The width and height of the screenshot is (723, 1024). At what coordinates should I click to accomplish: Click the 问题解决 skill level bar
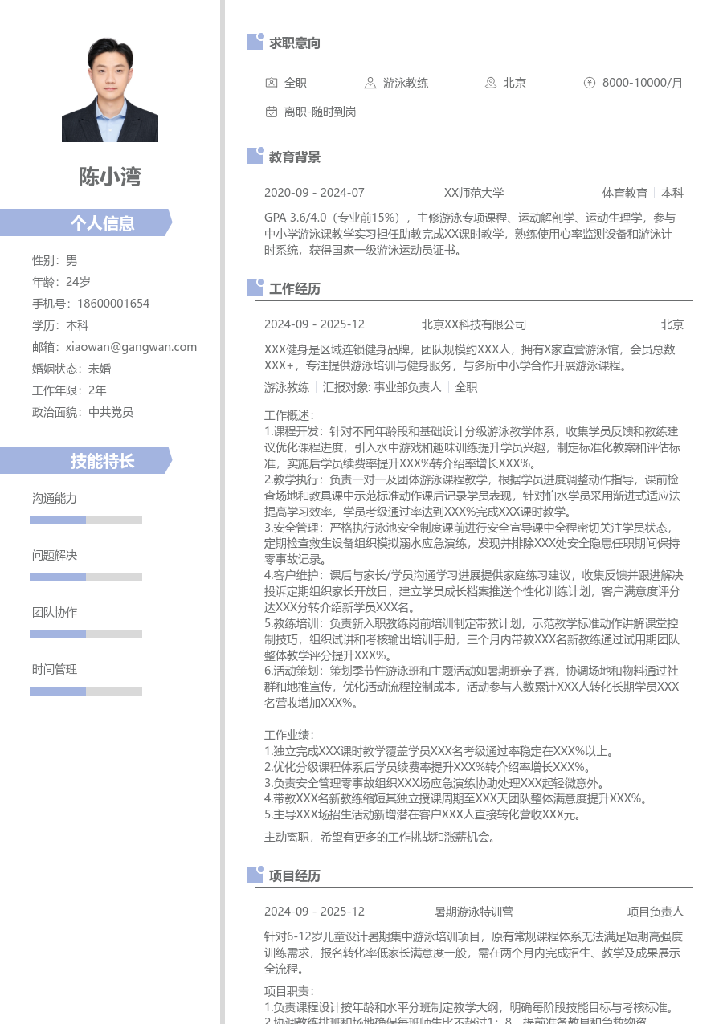(x=86, y=577)
